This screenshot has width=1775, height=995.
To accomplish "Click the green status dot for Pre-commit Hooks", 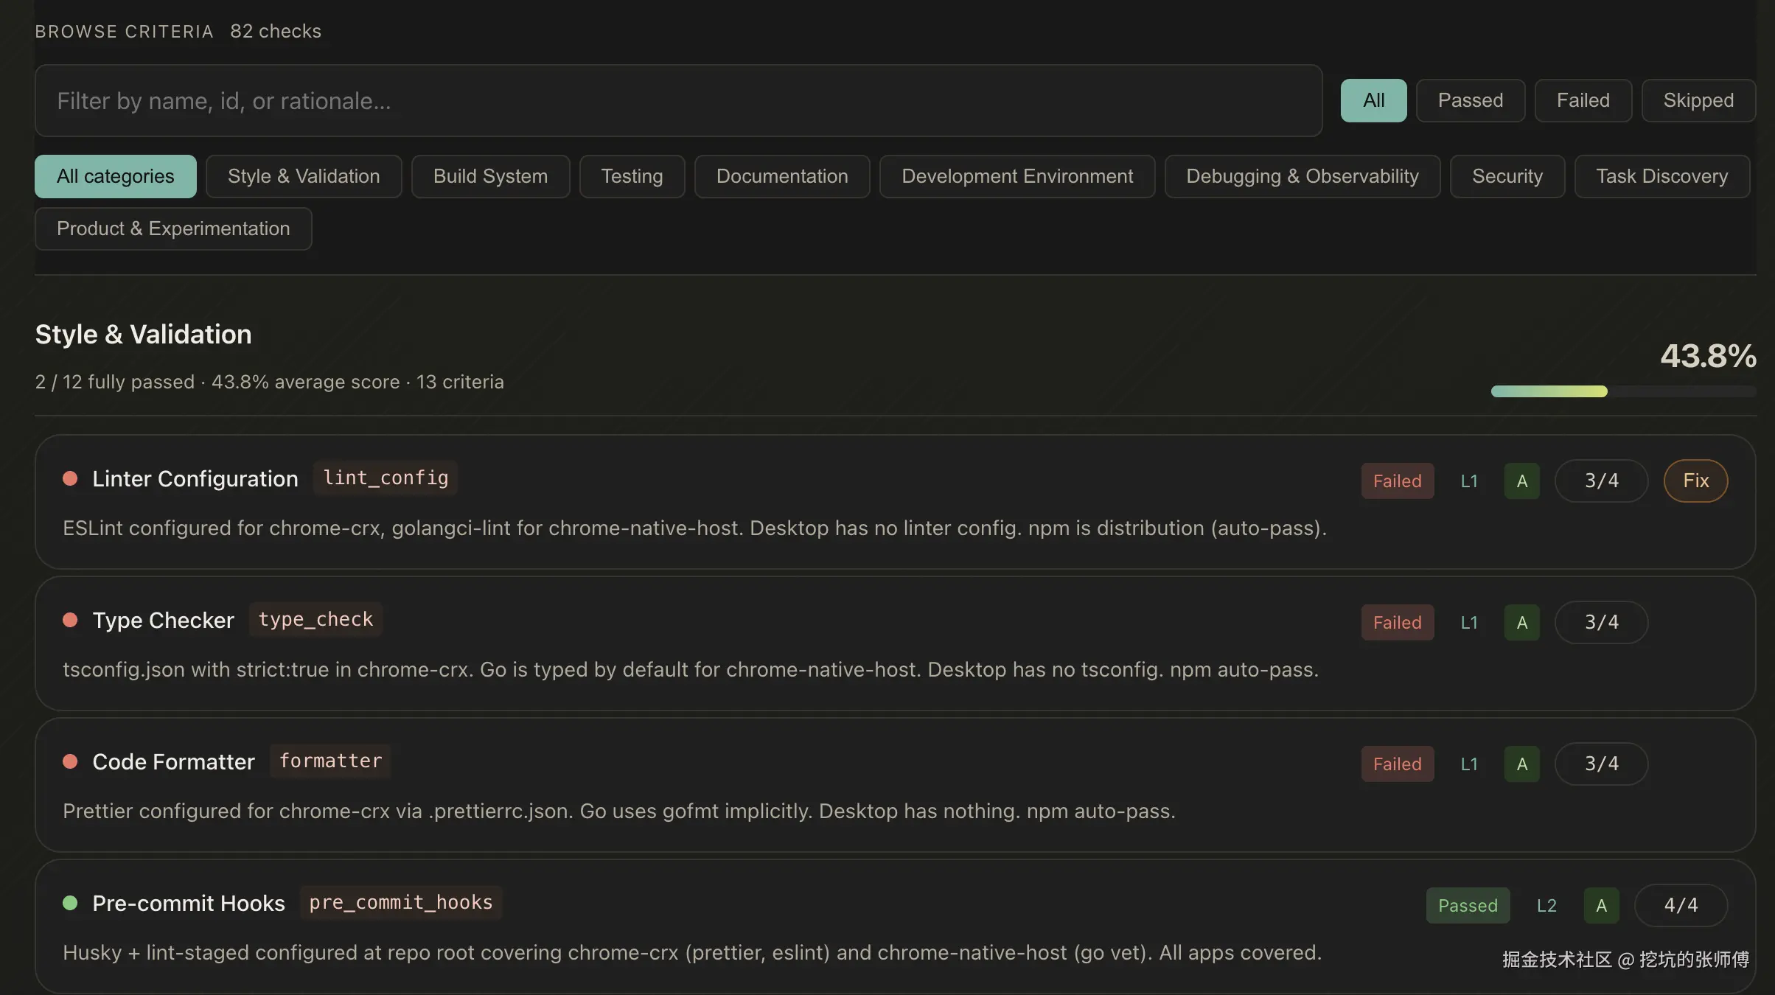I will click(x=70, y=903).
